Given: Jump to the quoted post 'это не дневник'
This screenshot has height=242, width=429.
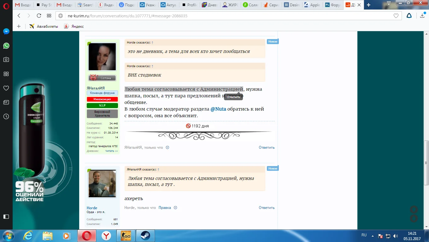Looking at the screenshot, I should click(x=152, y=42).
